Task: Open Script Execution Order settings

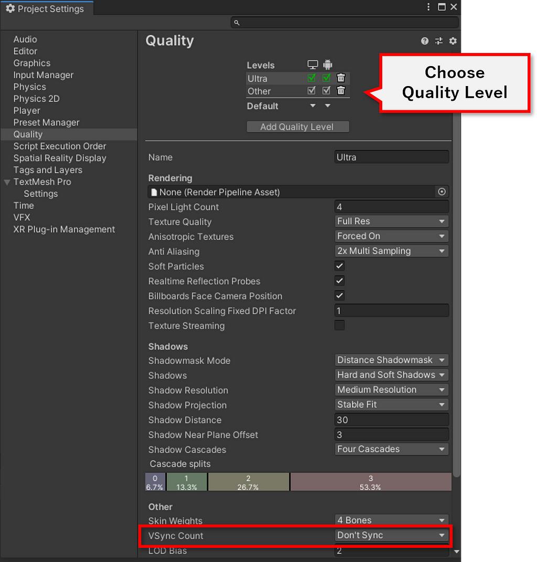Action: click(60, 146)
